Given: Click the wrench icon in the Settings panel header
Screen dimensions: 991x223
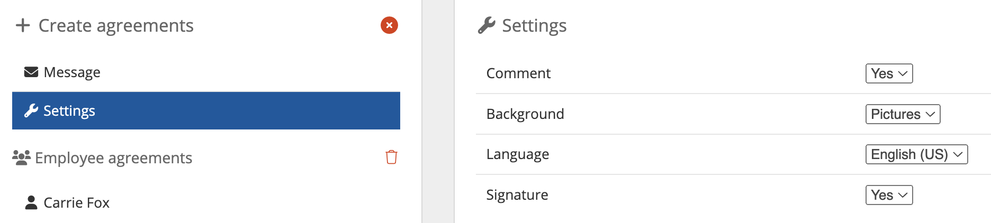Looking at the screenshot, I should [487, 25].
